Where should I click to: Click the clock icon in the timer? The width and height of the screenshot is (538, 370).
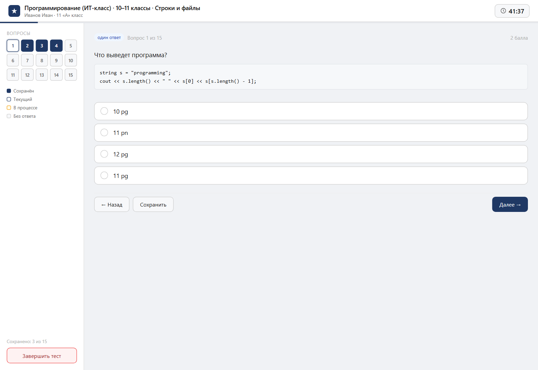pos(503,11)
